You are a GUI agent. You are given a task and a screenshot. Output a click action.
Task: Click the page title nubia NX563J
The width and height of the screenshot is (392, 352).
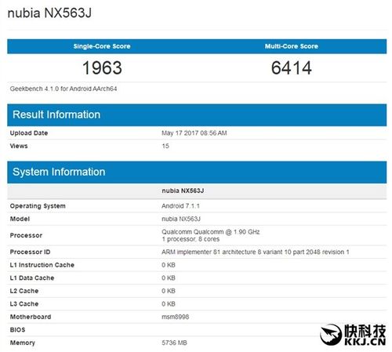(x=49, y=13)
